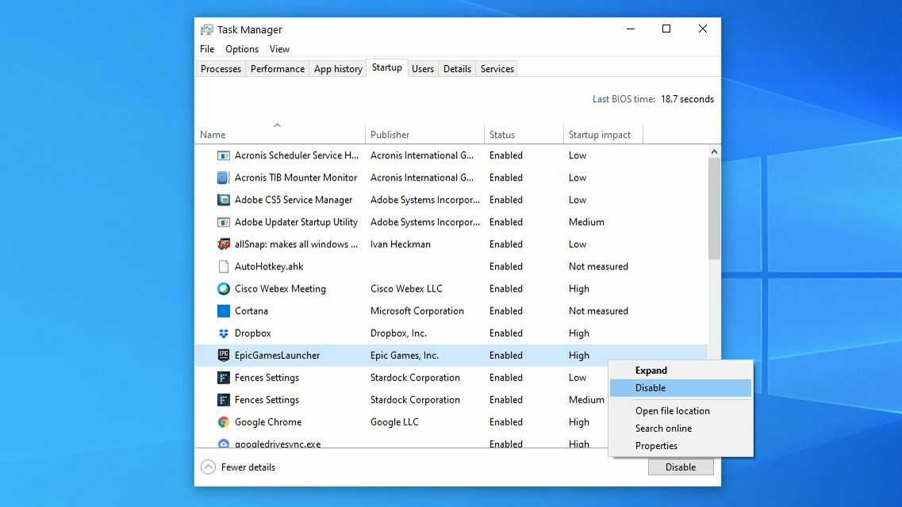Click the Epic Games, Inc. publisher cell

tap(405, 356)
